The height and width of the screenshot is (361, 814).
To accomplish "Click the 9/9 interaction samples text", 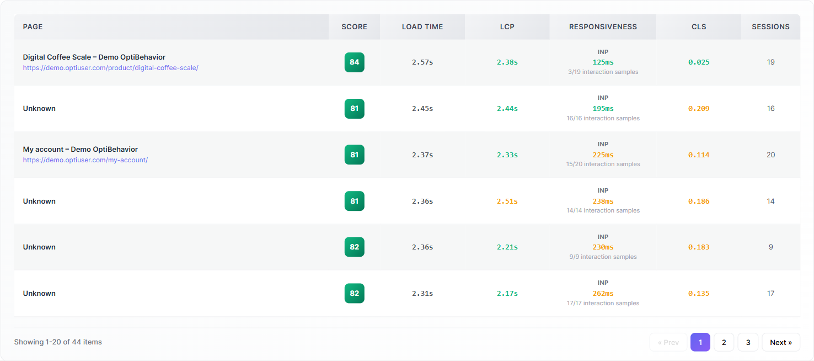I will tap(603, 257).
